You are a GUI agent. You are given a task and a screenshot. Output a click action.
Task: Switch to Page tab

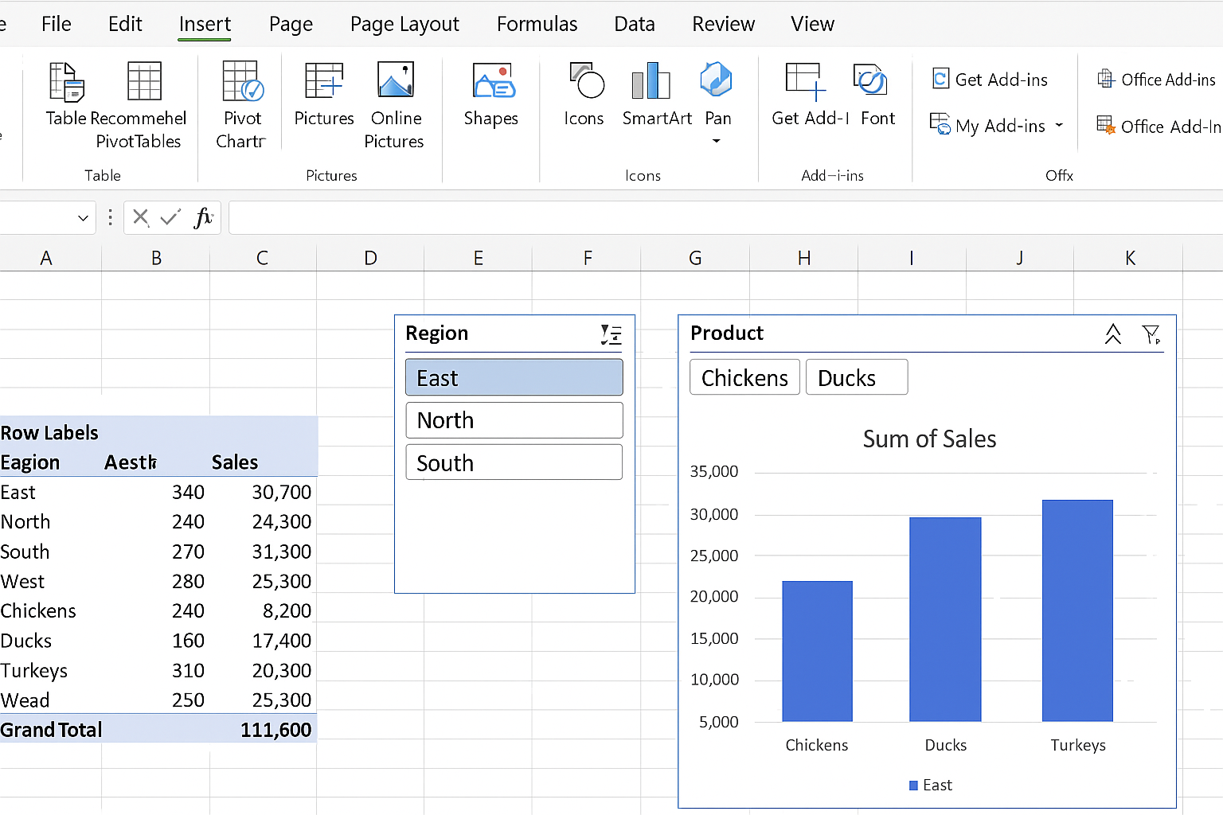click(x=291, y=25)
